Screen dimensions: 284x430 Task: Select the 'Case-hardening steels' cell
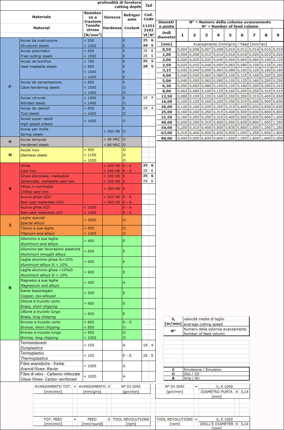[51, 87]
